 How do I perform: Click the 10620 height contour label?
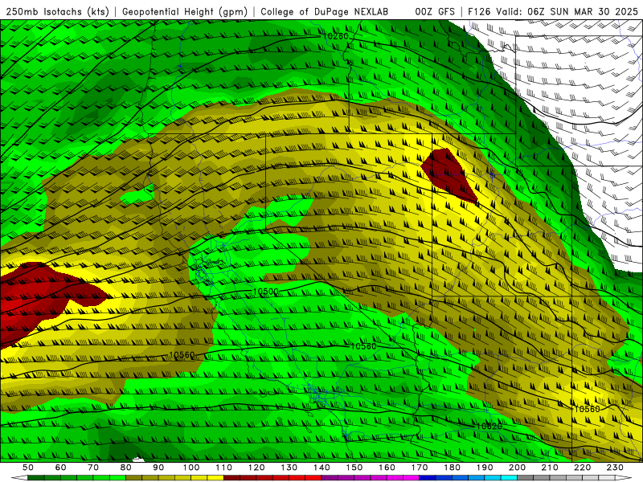[x=489, y=427]
